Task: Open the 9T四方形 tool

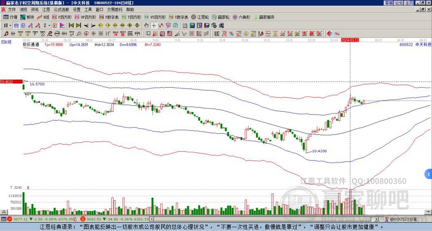Action: click(x=155, y=17)
